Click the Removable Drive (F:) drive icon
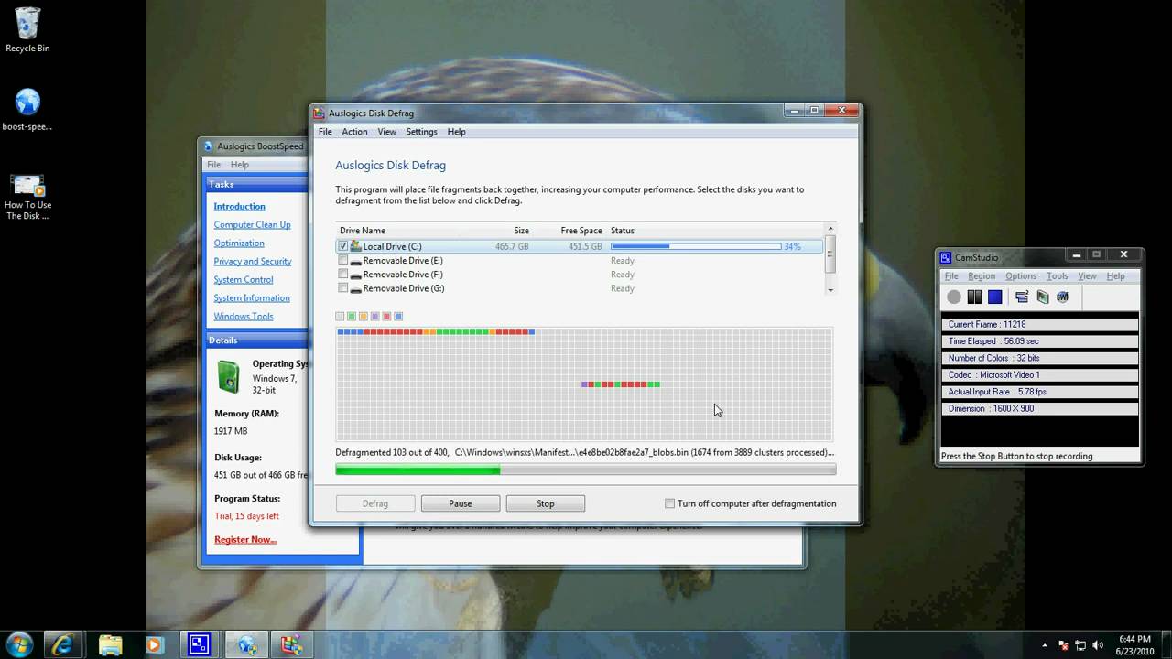This screenshot has width=1172, height=659. click(x=355, y=275)
